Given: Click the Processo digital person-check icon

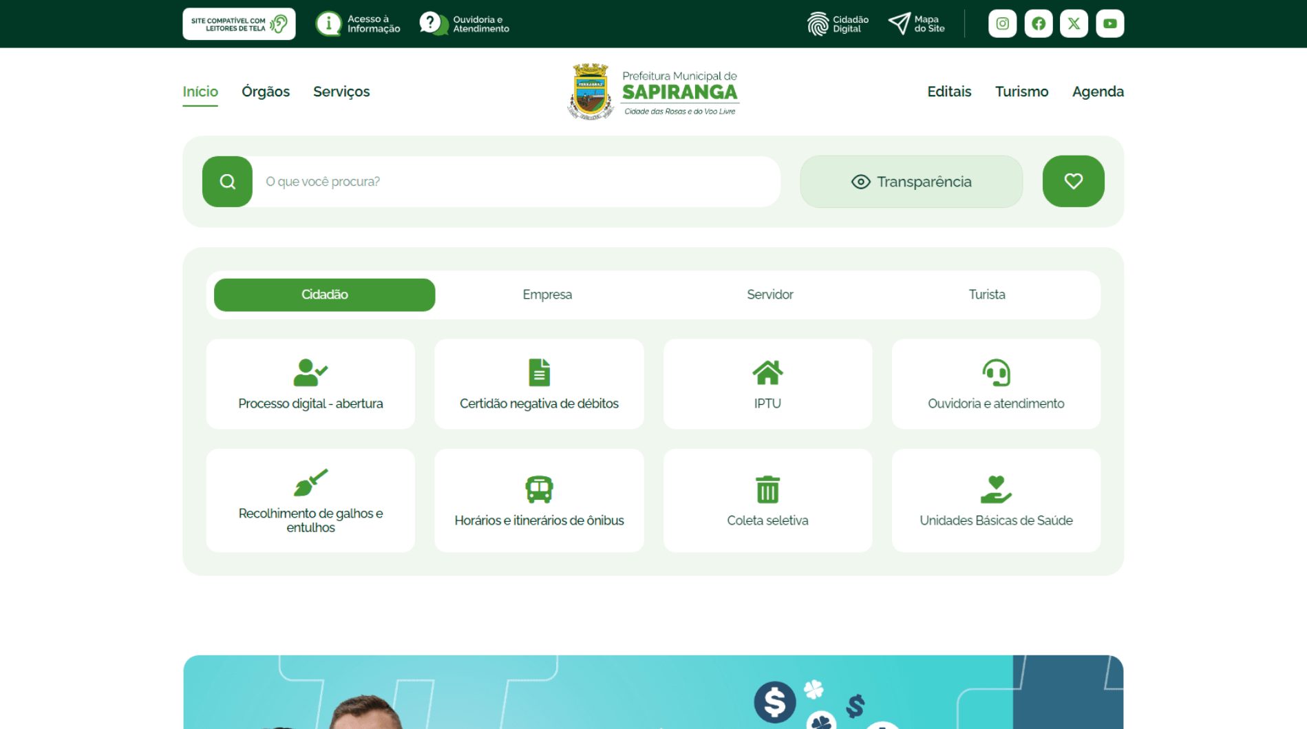Looking at the screenshot, I should click(310, 372).
